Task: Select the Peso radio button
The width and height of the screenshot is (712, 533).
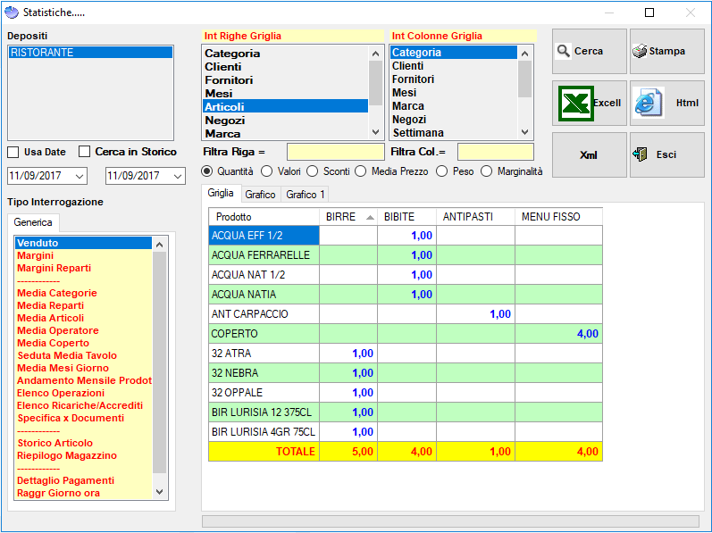Action: tap(442, 171)
